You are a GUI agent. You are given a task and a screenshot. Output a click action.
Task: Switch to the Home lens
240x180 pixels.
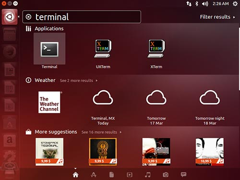[x=75, y=175]
